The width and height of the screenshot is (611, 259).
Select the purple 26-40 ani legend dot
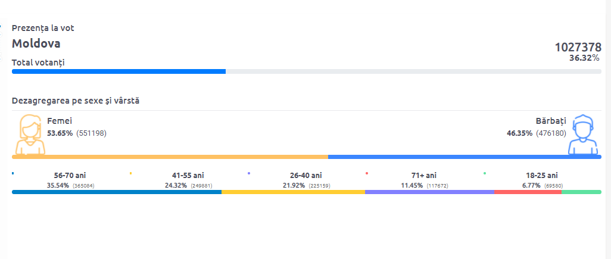(x=248, y=173)
